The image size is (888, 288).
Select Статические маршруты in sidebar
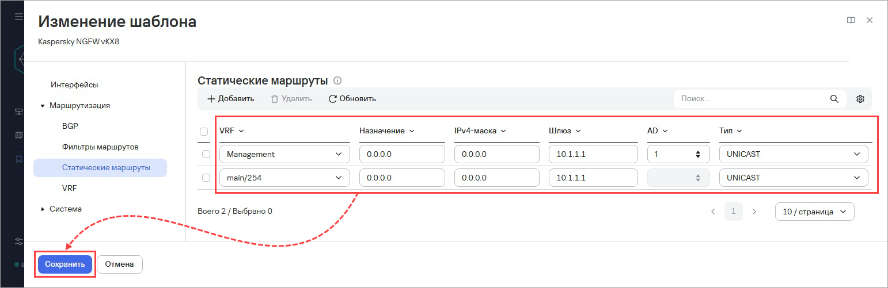click(100, 167)
